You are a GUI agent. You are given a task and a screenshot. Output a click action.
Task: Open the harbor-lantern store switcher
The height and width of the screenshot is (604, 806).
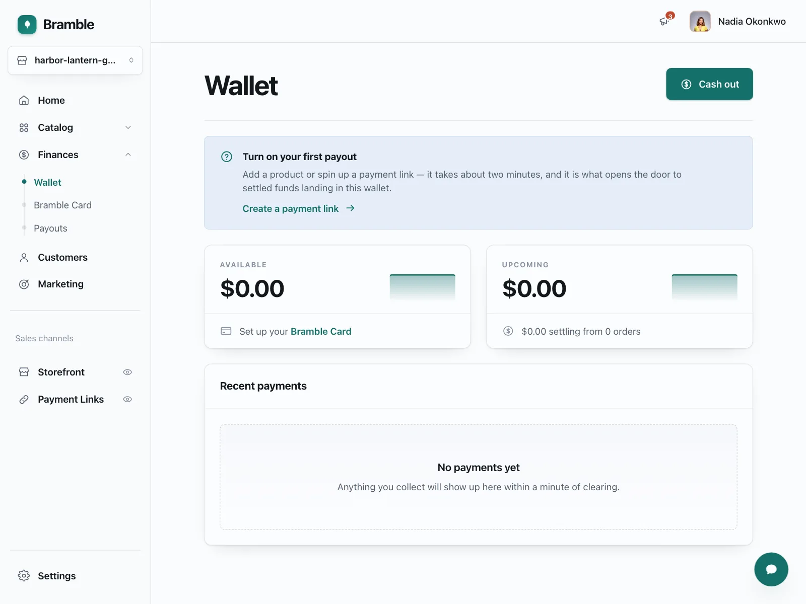click(x=75, y=60)
